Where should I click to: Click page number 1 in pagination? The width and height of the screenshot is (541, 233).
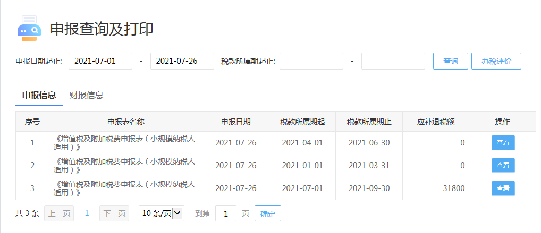pyautogui.click(x=87, y=213)
